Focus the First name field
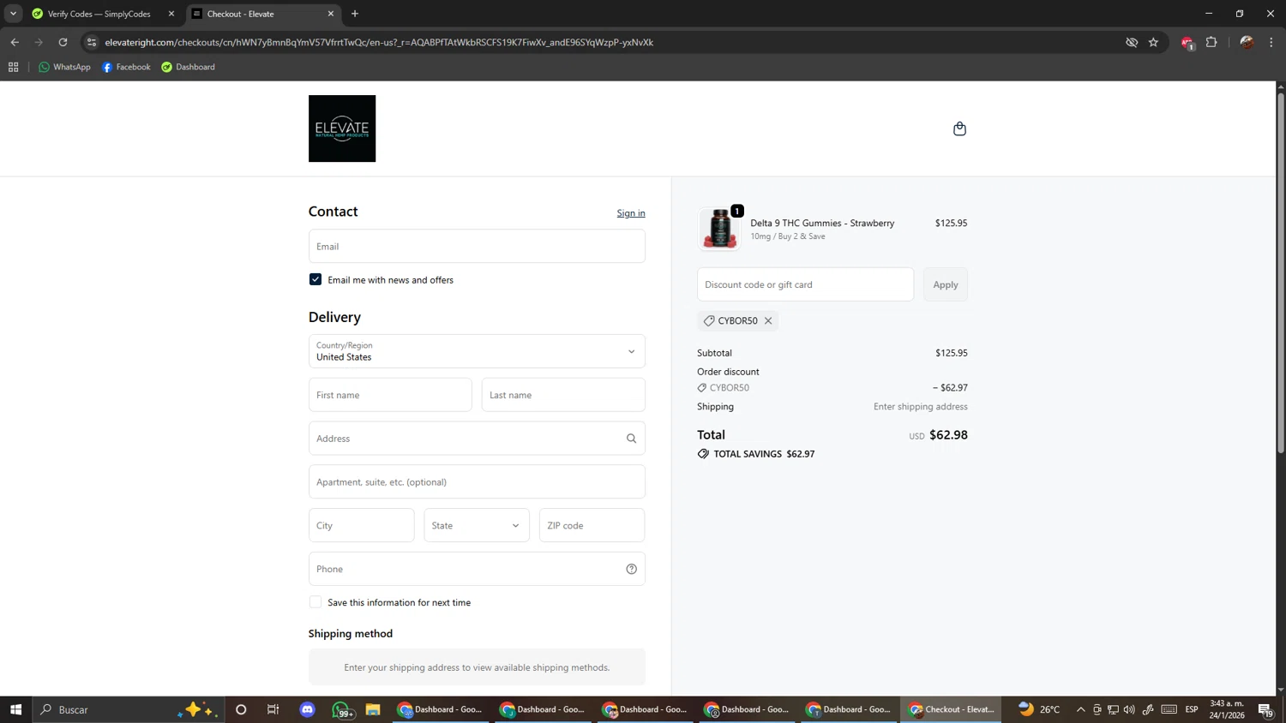 coord(390,395)
